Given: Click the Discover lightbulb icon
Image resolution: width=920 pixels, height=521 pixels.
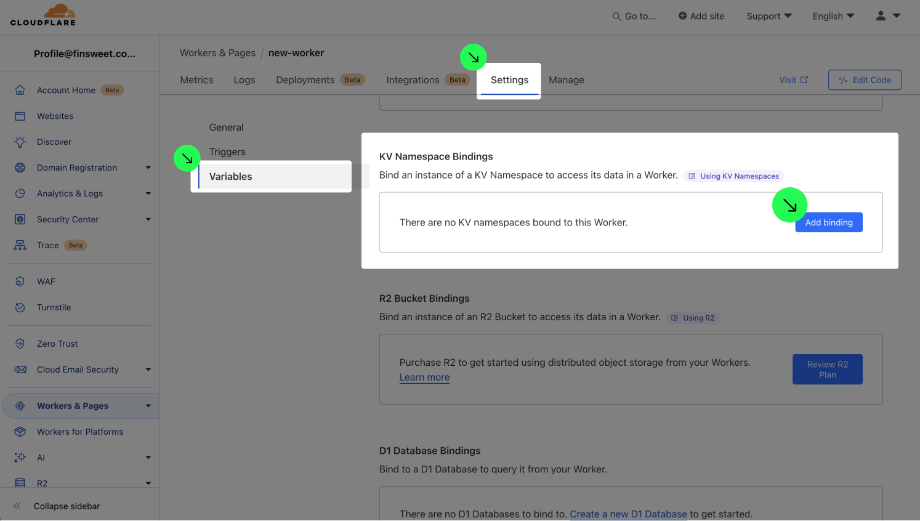Looking at the screenshot, I should pyautogui.click(x=20, y=142).
